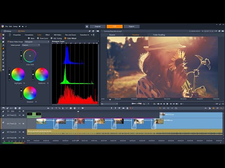The height and width of the screenshot is (168, 225).
Task: Select the Tone Curve radio button
Action: click(38, 38)
